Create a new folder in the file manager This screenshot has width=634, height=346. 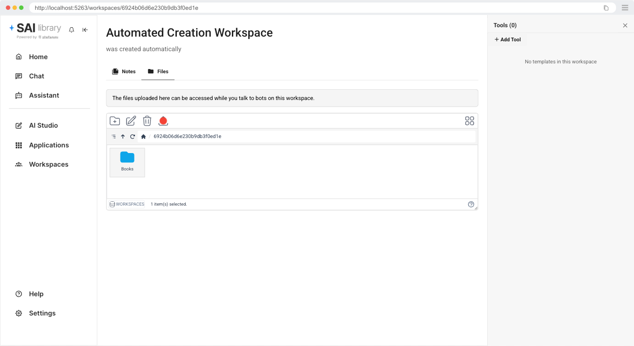[115, 121]
